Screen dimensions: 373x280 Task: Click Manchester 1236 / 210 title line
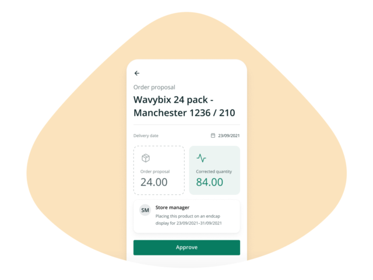184,113
